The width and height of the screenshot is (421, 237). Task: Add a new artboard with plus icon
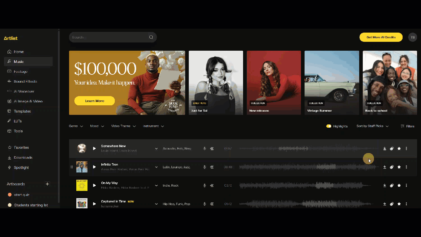coord(47,184)
